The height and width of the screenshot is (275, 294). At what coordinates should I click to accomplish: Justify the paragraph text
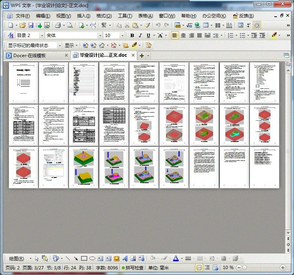pos(199,36)
